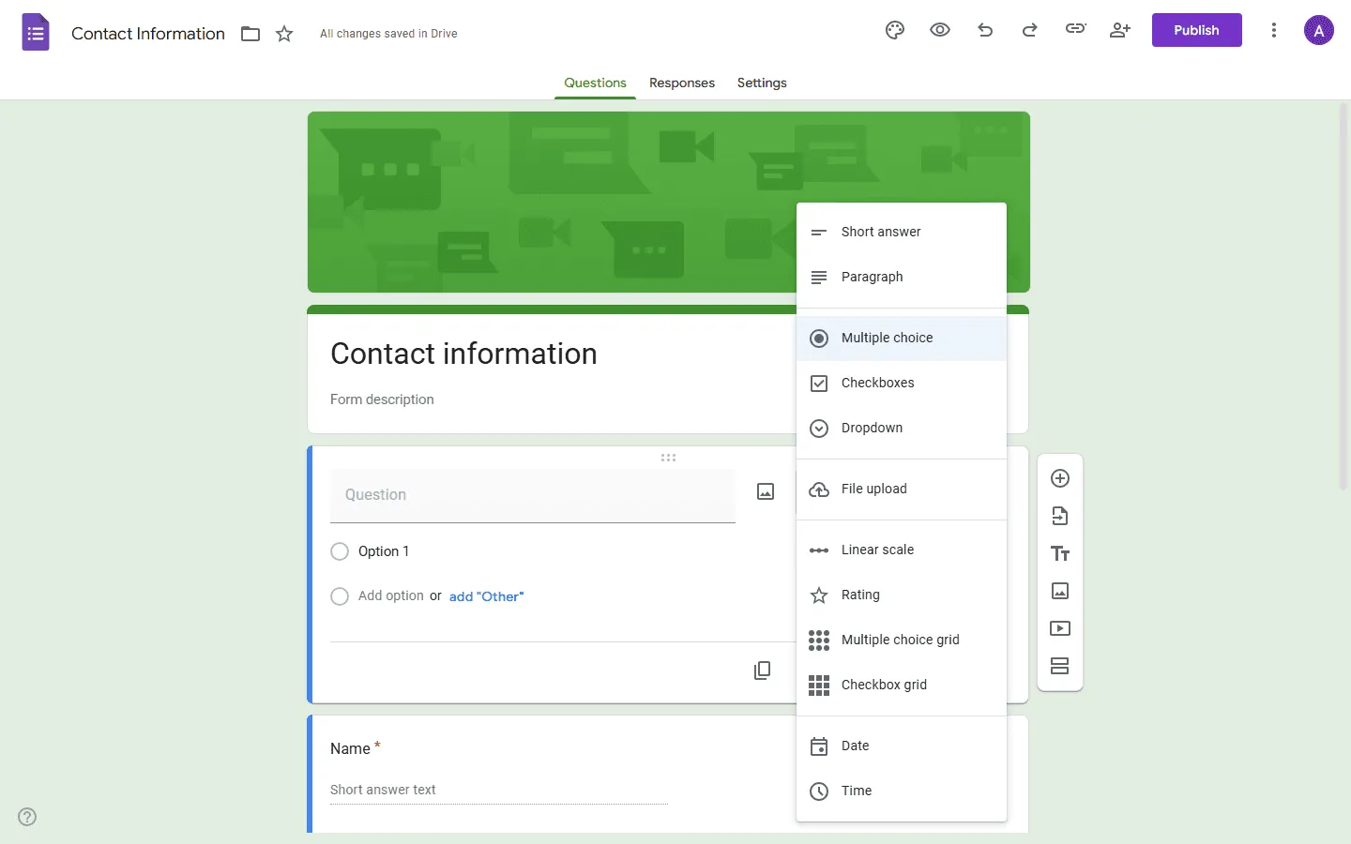Undo the last change

pos(984,30)
